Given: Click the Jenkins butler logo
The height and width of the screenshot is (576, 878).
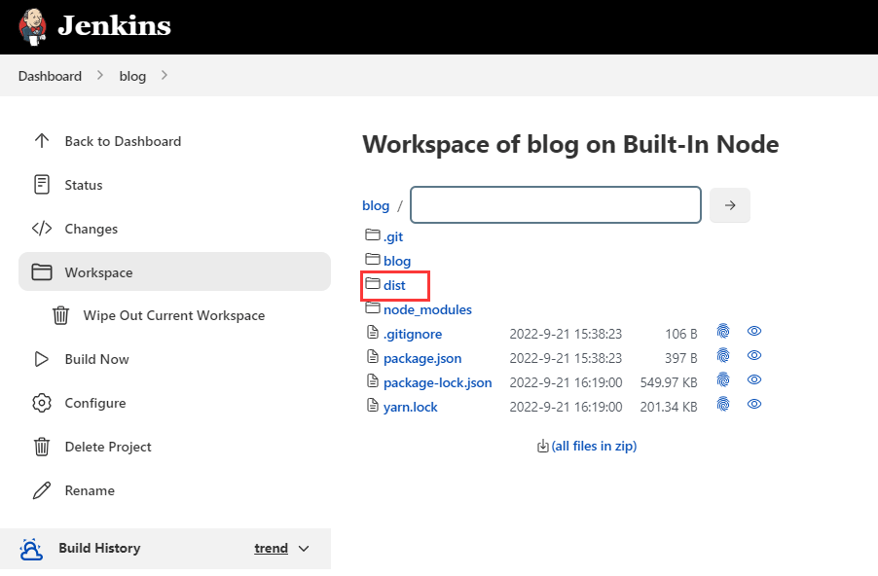Looking at the screenshot, I should 32,26.
